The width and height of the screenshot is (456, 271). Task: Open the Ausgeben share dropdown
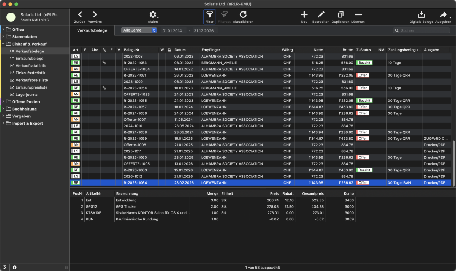point(443,15)
